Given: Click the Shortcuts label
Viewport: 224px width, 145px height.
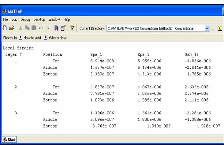Looking at the screenshot, I should click(10, 38).
